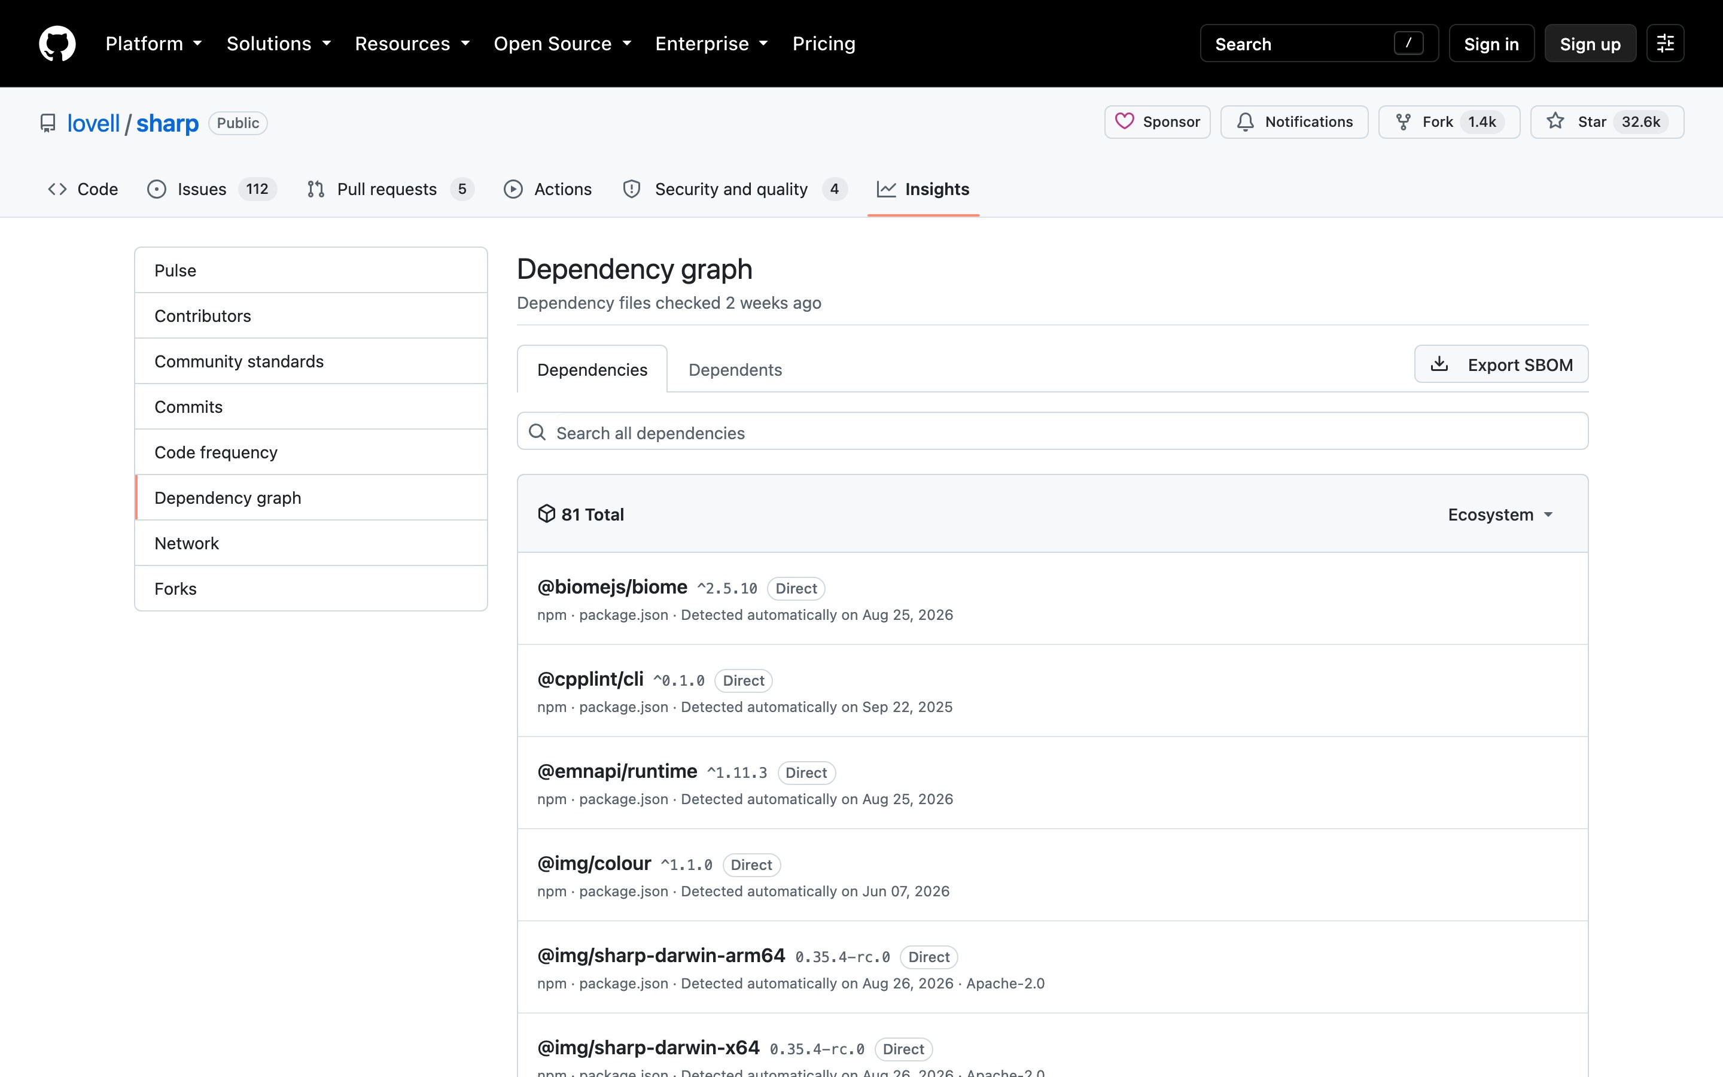This screenshot has width=1723, height=1077.
Task: Open Commits in the insights sidebar
Action: (311, 407)
